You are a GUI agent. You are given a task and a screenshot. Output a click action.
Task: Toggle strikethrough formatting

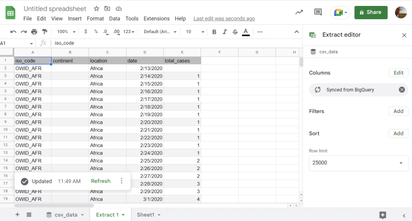(x=235, y=32)
